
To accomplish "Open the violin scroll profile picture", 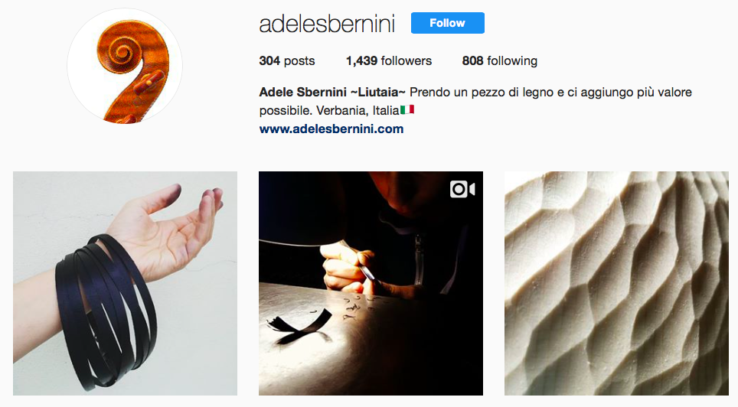I will (125, 66).
